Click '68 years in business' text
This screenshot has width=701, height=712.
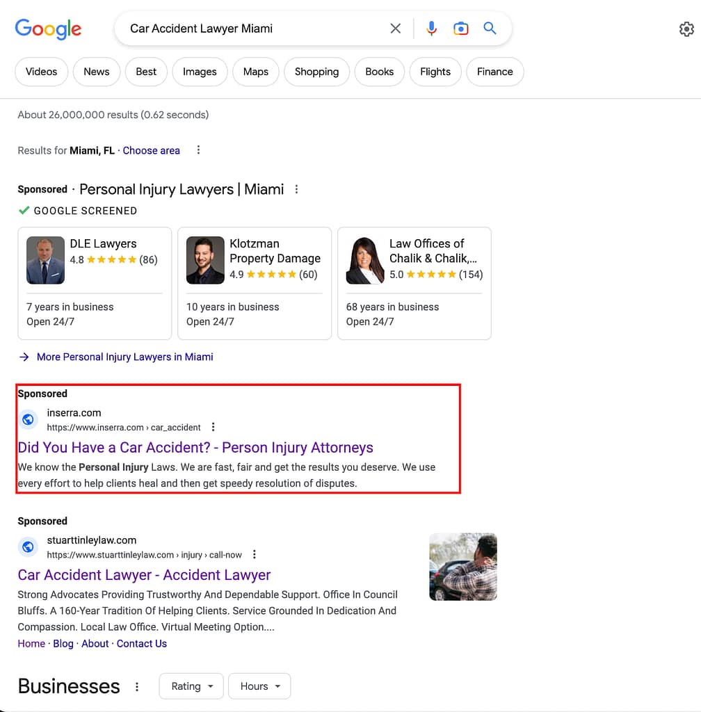(392, 307)
